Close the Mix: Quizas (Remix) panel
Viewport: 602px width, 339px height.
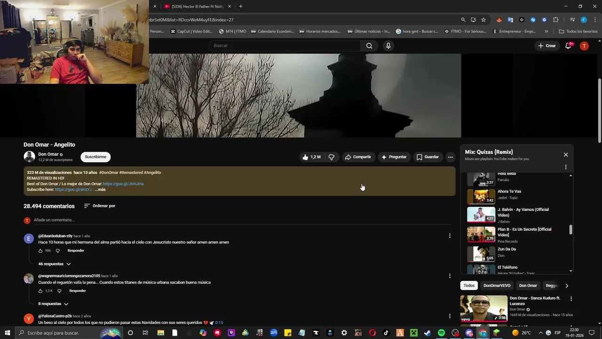[x=566, y=154]
